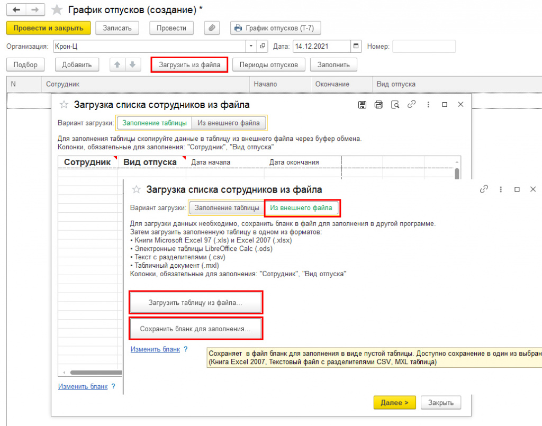Focus the Дата input field
Viewport: 542px width, 426px height.
point(321,46)
